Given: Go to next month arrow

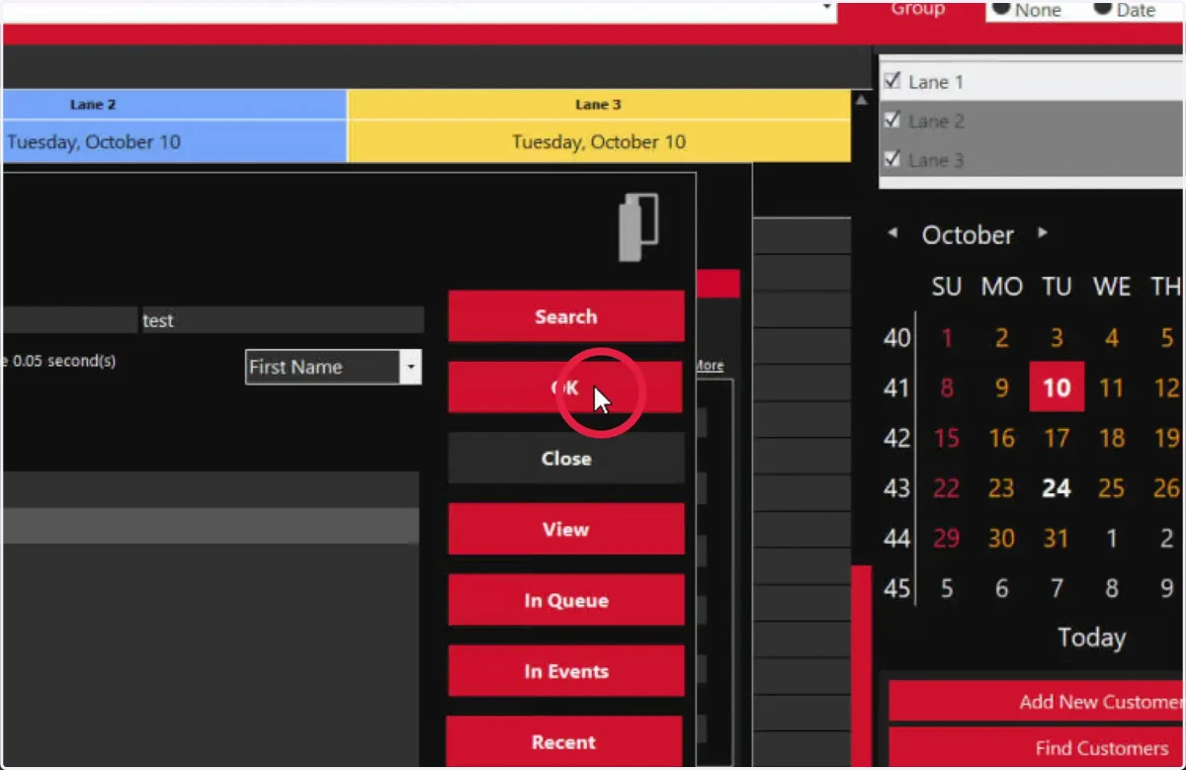Looking at the screenshot, I should click(1043, 233).
